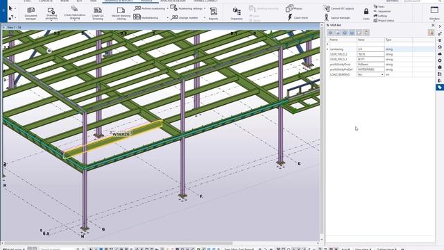Click the help pointer tool
This screenshot has height=250, width=444.
tap(11, 17)
